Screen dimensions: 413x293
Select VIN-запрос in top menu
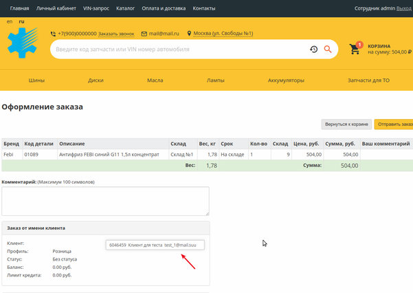pyautogui.click(x=96, y=8)
